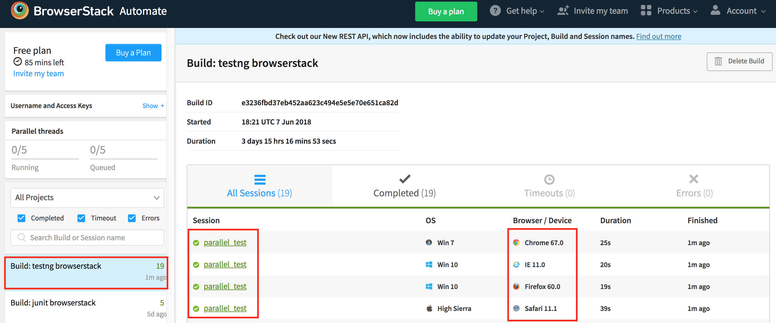This screenshot has height=323, width=776.
Task: Open parallel_test session for IE 11.0
Action: click(225, 264)
